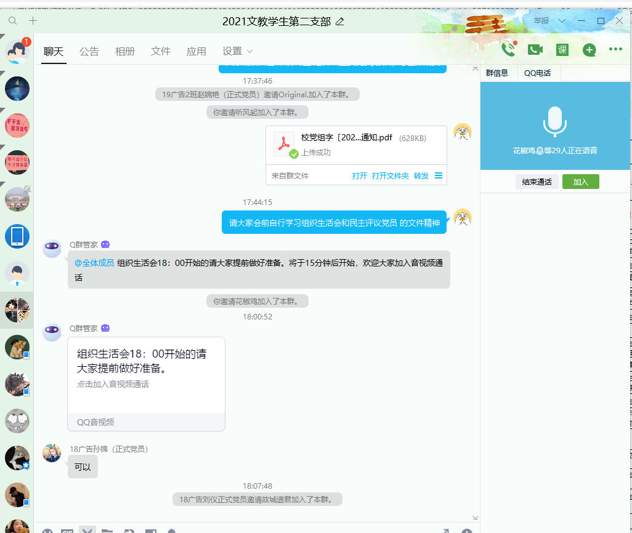Open the hamburger menu on the PDF message
This screenshot has height=533, width=632.
point(439,175)
